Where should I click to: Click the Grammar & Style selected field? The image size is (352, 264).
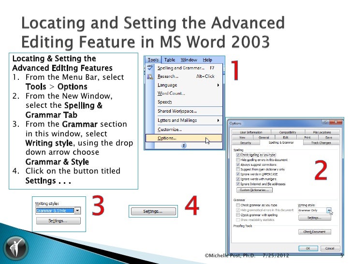click(x=55, y=211)
